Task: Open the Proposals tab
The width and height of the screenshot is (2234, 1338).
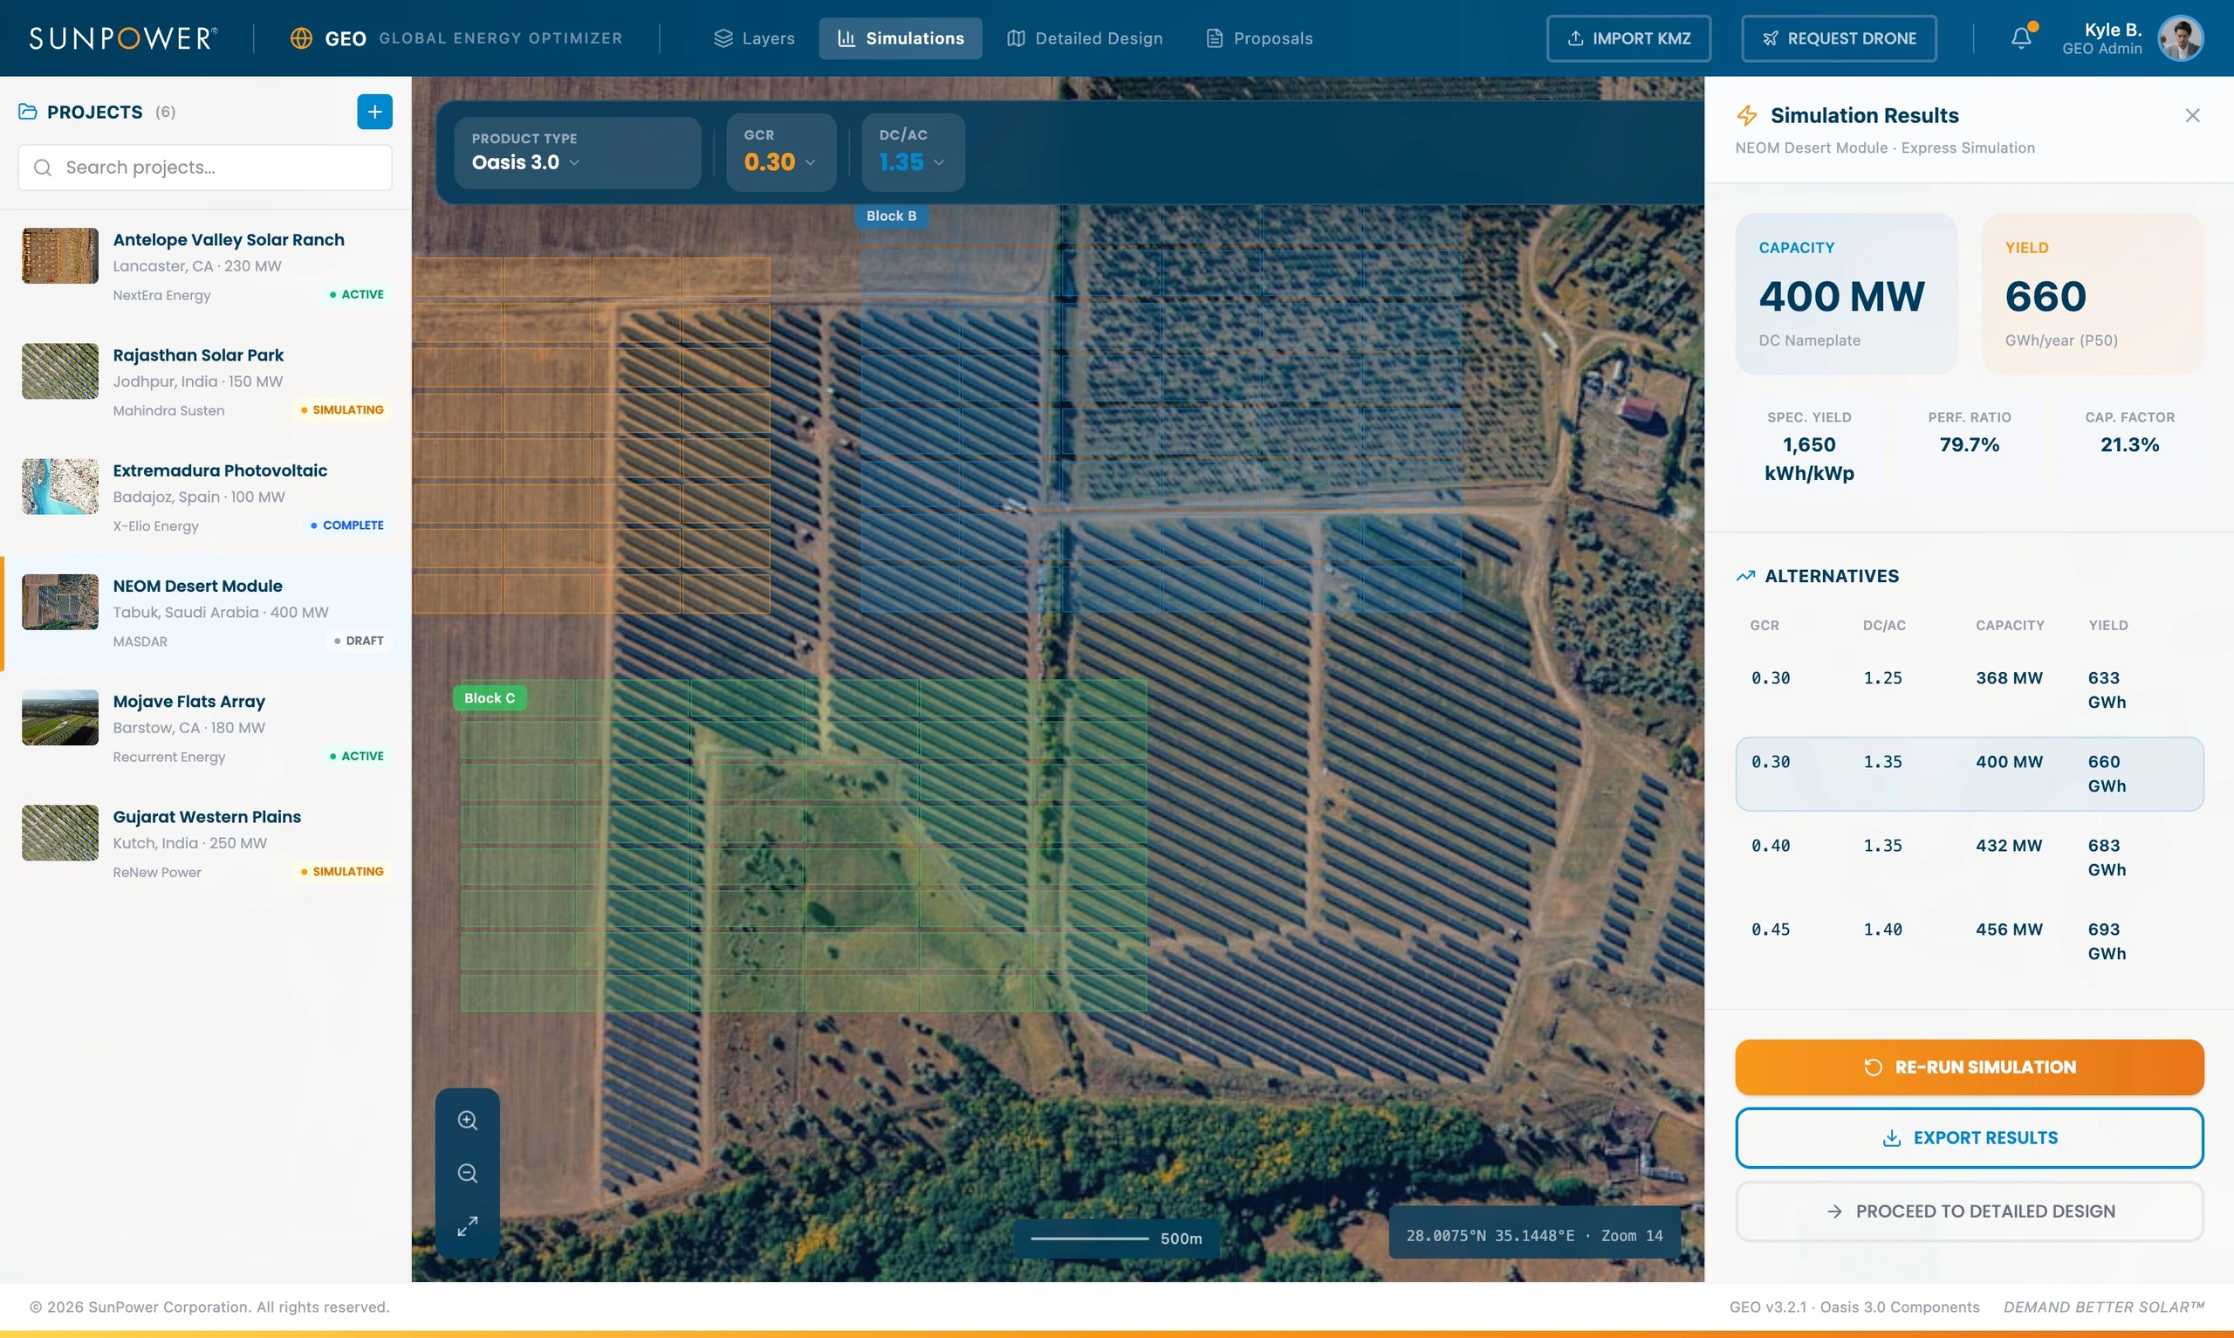Action: (1259, 38)
